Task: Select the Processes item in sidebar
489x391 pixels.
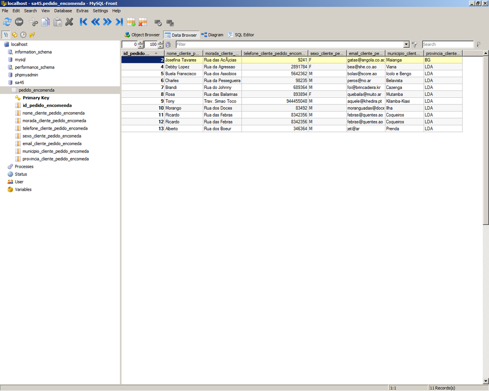Action: 24,167
